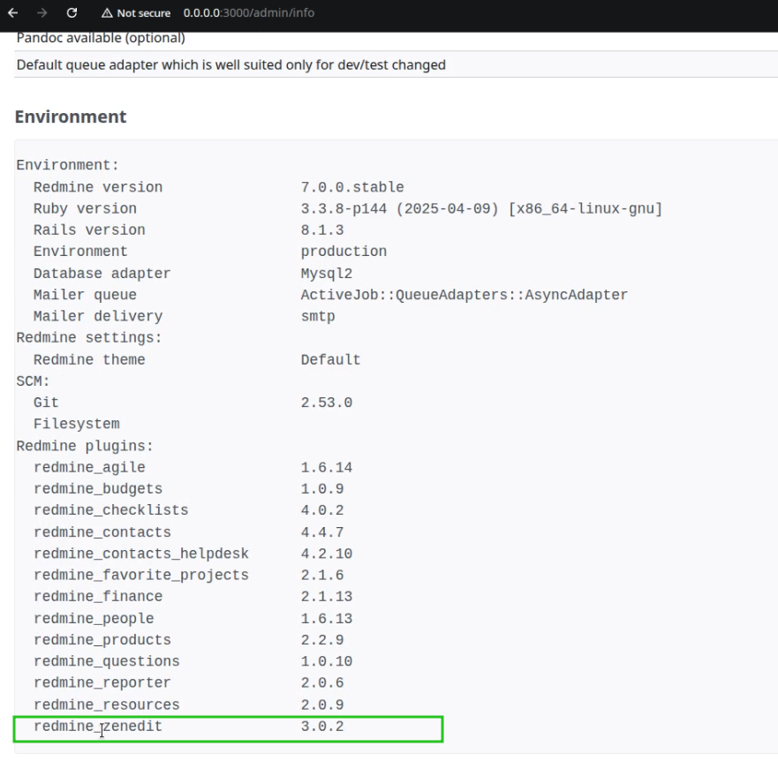
Task: Click the Database adapter value Mysql2
Action: pyautogui.click(x=327, y=274)
